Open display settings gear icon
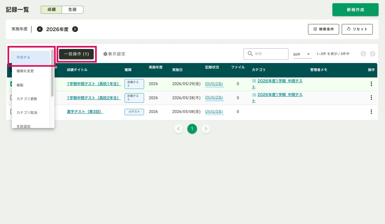The height and width of the screenshot is (224, 385). [x=105, y=54]
